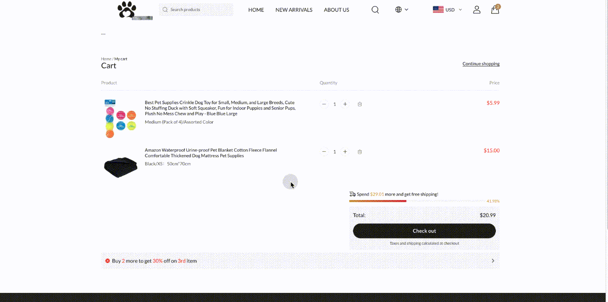The image size is (608, 302).
Task: Click the magnifying glass search icon in header
Action: [x=375, y=10]
